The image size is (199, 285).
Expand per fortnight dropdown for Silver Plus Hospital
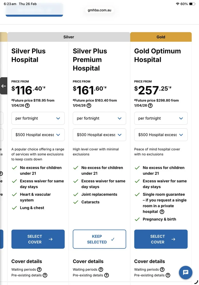click(38, 118)
